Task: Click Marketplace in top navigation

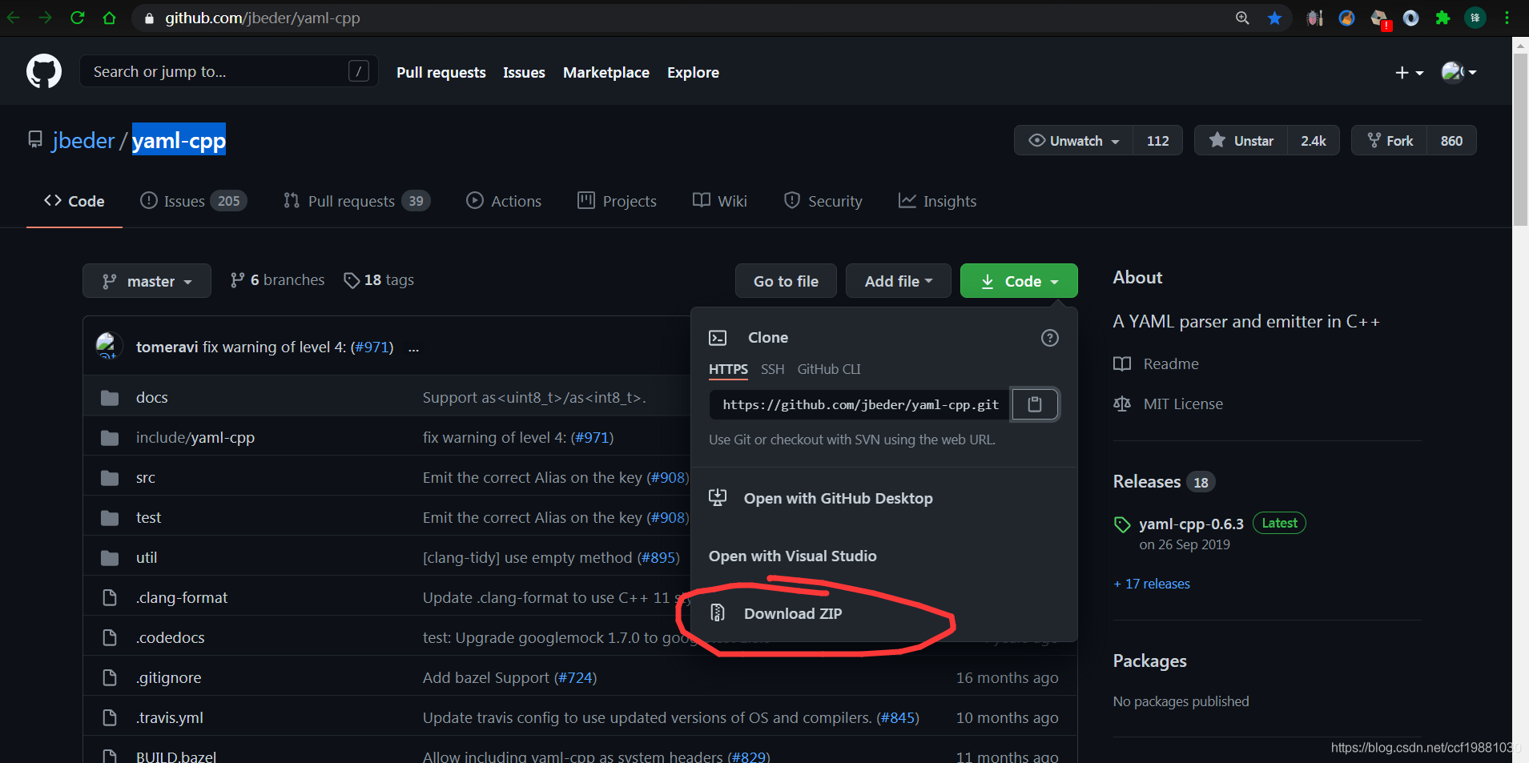Action: [x=606, y=73]
